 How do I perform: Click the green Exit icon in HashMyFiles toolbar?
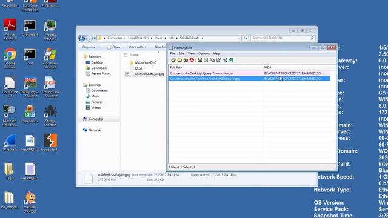coord(231,60)
